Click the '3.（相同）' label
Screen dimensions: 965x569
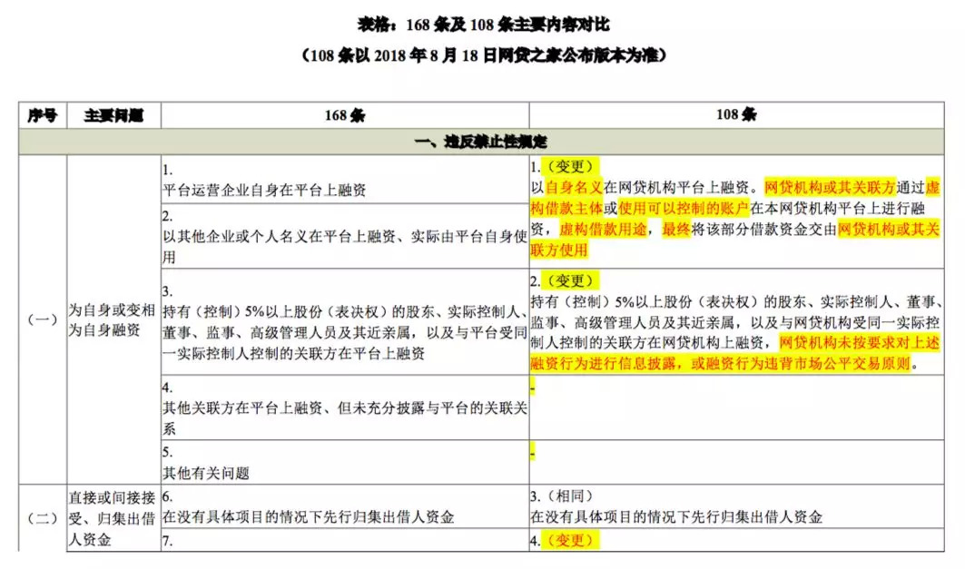[564, 495]
